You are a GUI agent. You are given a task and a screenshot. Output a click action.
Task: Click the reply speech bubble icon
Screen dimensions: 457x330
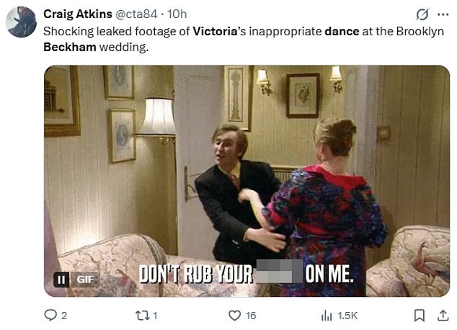[x=50, y=314]
